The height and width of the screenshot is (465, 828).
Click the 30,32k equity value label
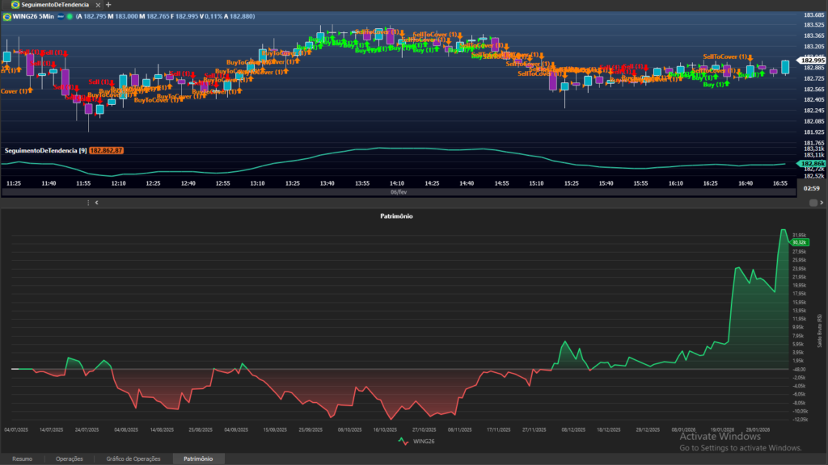pos(801,241)
